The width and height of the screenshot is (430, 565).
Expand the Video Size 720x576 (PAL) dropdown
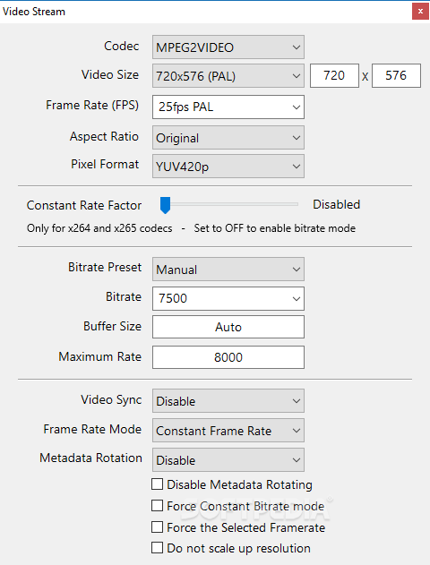click(228, 76)
